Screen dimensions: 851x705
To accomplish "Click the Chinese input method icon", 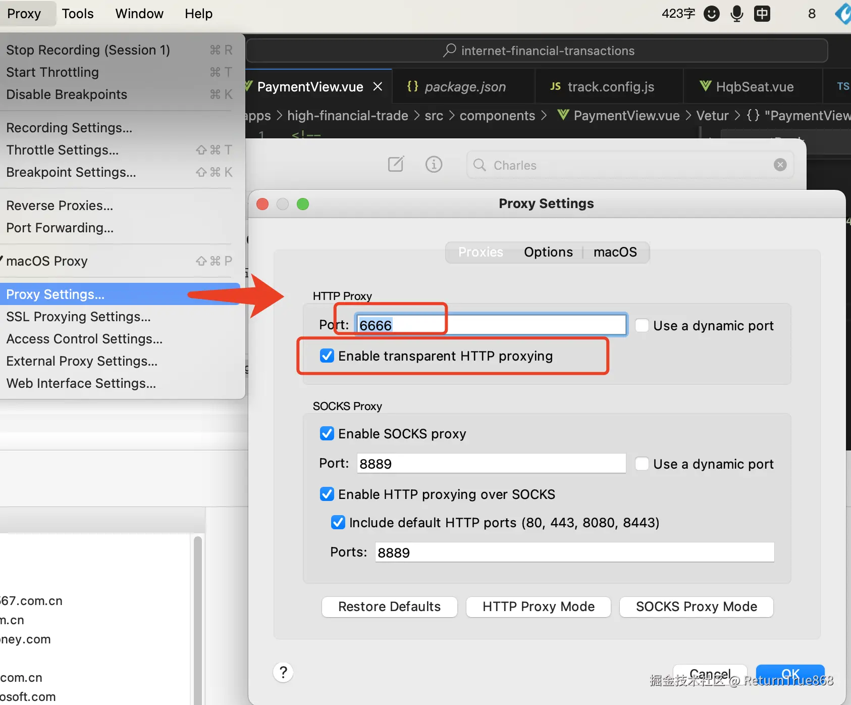I will [762, 14].
